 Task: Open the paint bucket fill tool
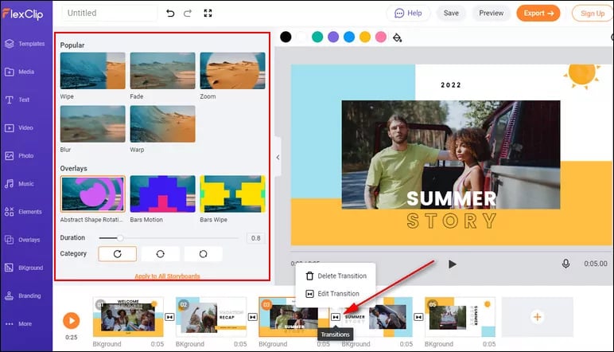point(398,37)
